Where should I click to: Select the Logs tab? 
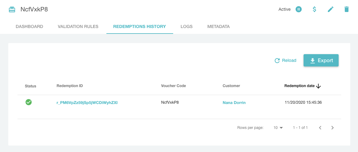[x=186, y=26]
